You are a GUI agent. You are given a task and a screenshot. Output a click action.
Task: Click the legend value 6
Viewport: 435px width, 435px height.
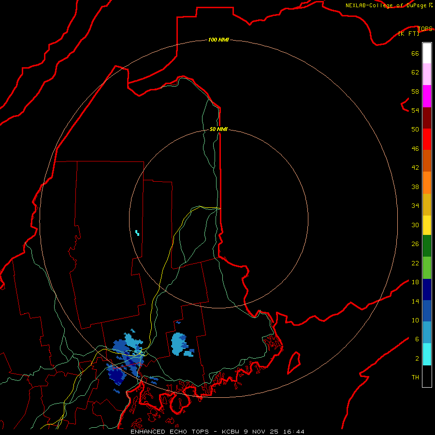[417, 339]
